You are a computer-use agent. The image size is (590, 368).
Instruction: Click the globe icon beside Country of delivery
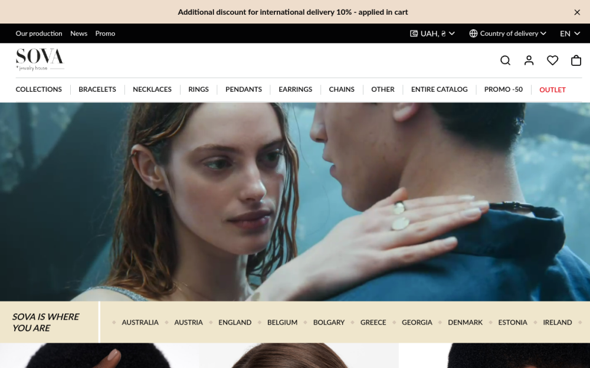click(x=473, y=34)
